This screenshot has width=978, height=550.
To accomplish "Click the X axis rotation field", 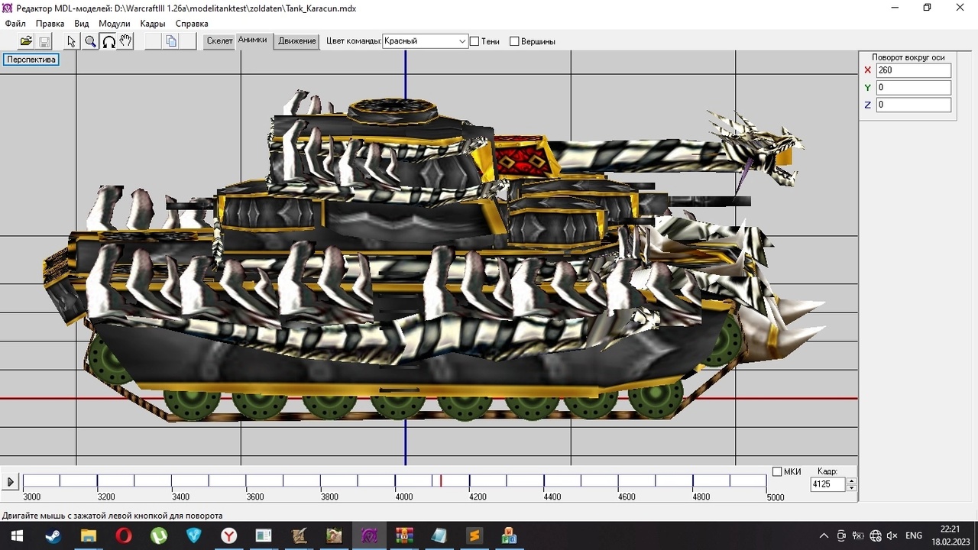I will click(913, 70).
